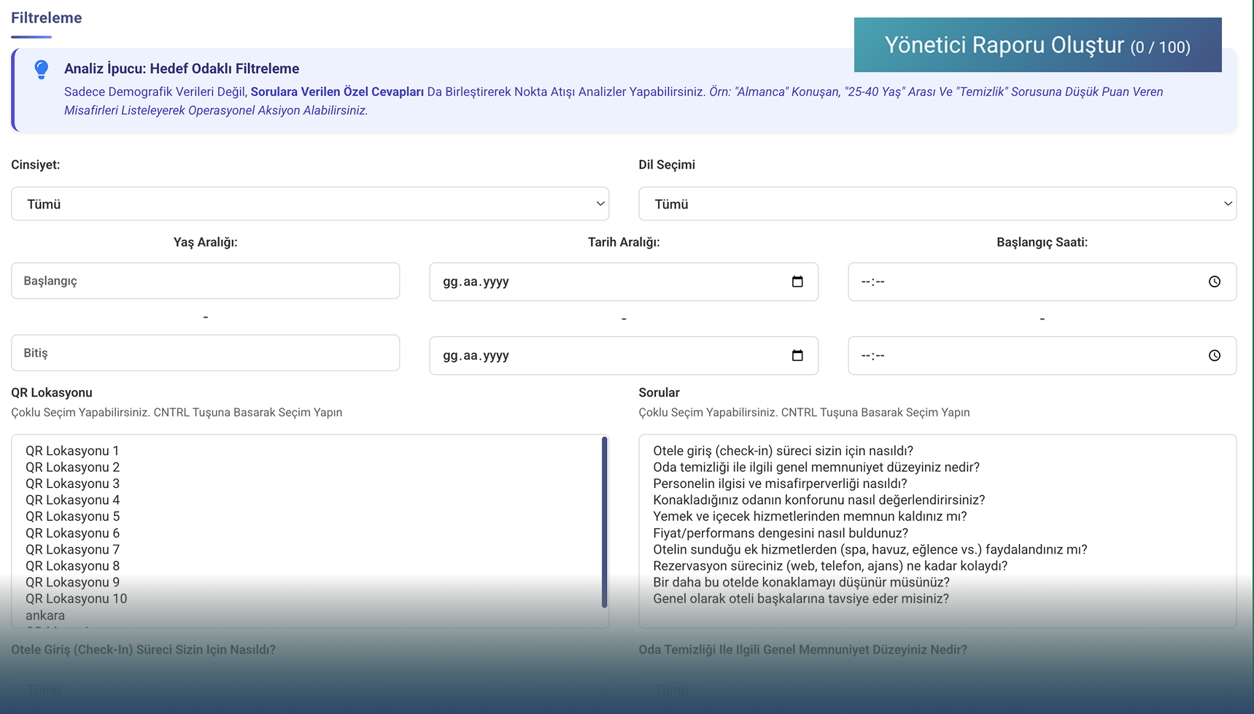
Task: Select the Fiyat/performans dengesini question
Action: [781, 533]
